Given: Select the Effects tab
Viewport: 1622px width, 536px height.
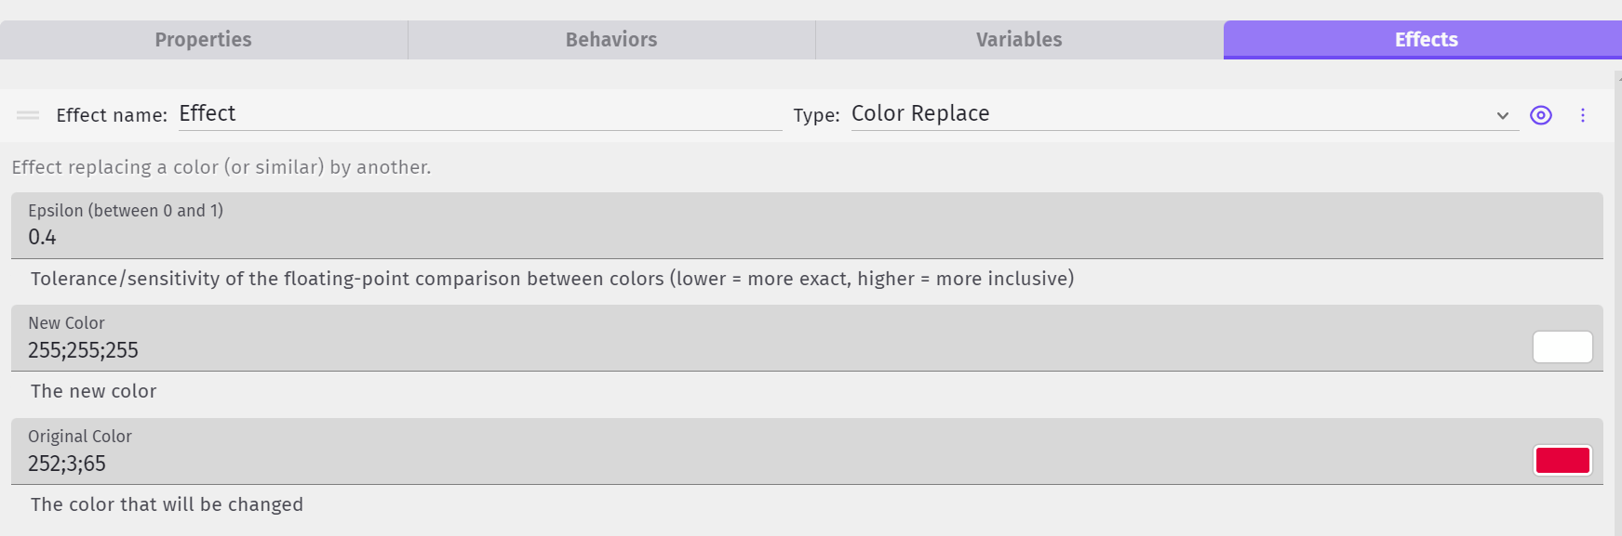Looking at the screenshot, I should 1426,40.
